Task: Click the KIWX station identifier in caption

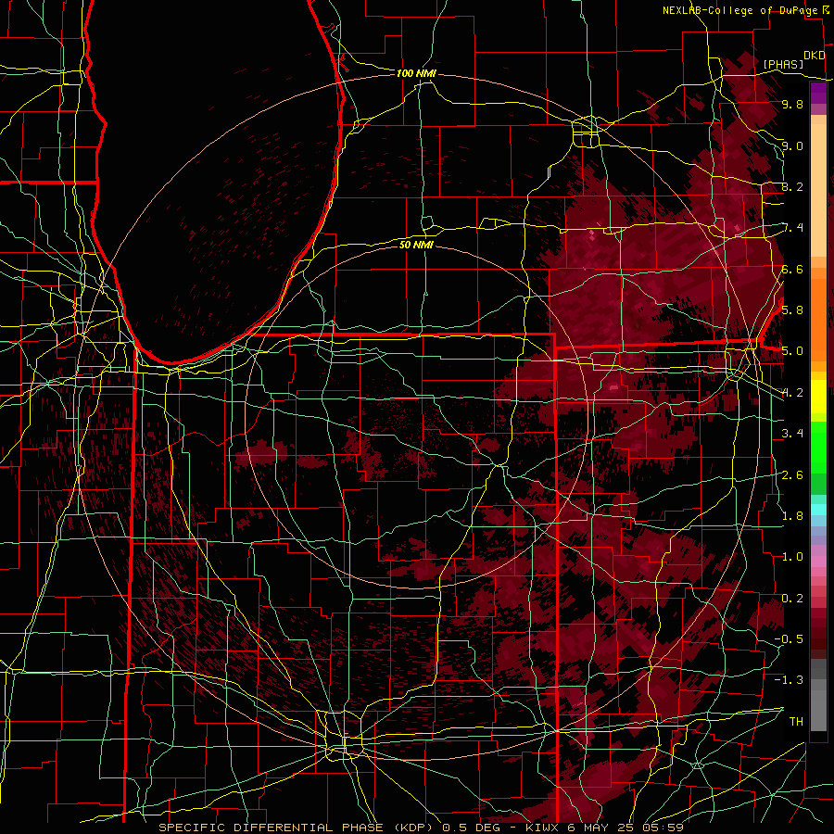Action: (x=541, y=828)
